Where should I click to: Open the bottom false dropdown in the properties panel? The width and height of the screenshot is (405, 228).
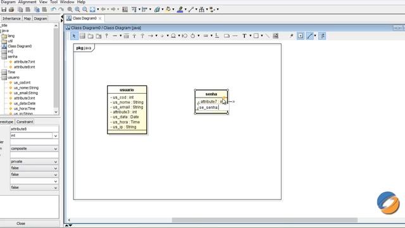[x=34, y=187]
